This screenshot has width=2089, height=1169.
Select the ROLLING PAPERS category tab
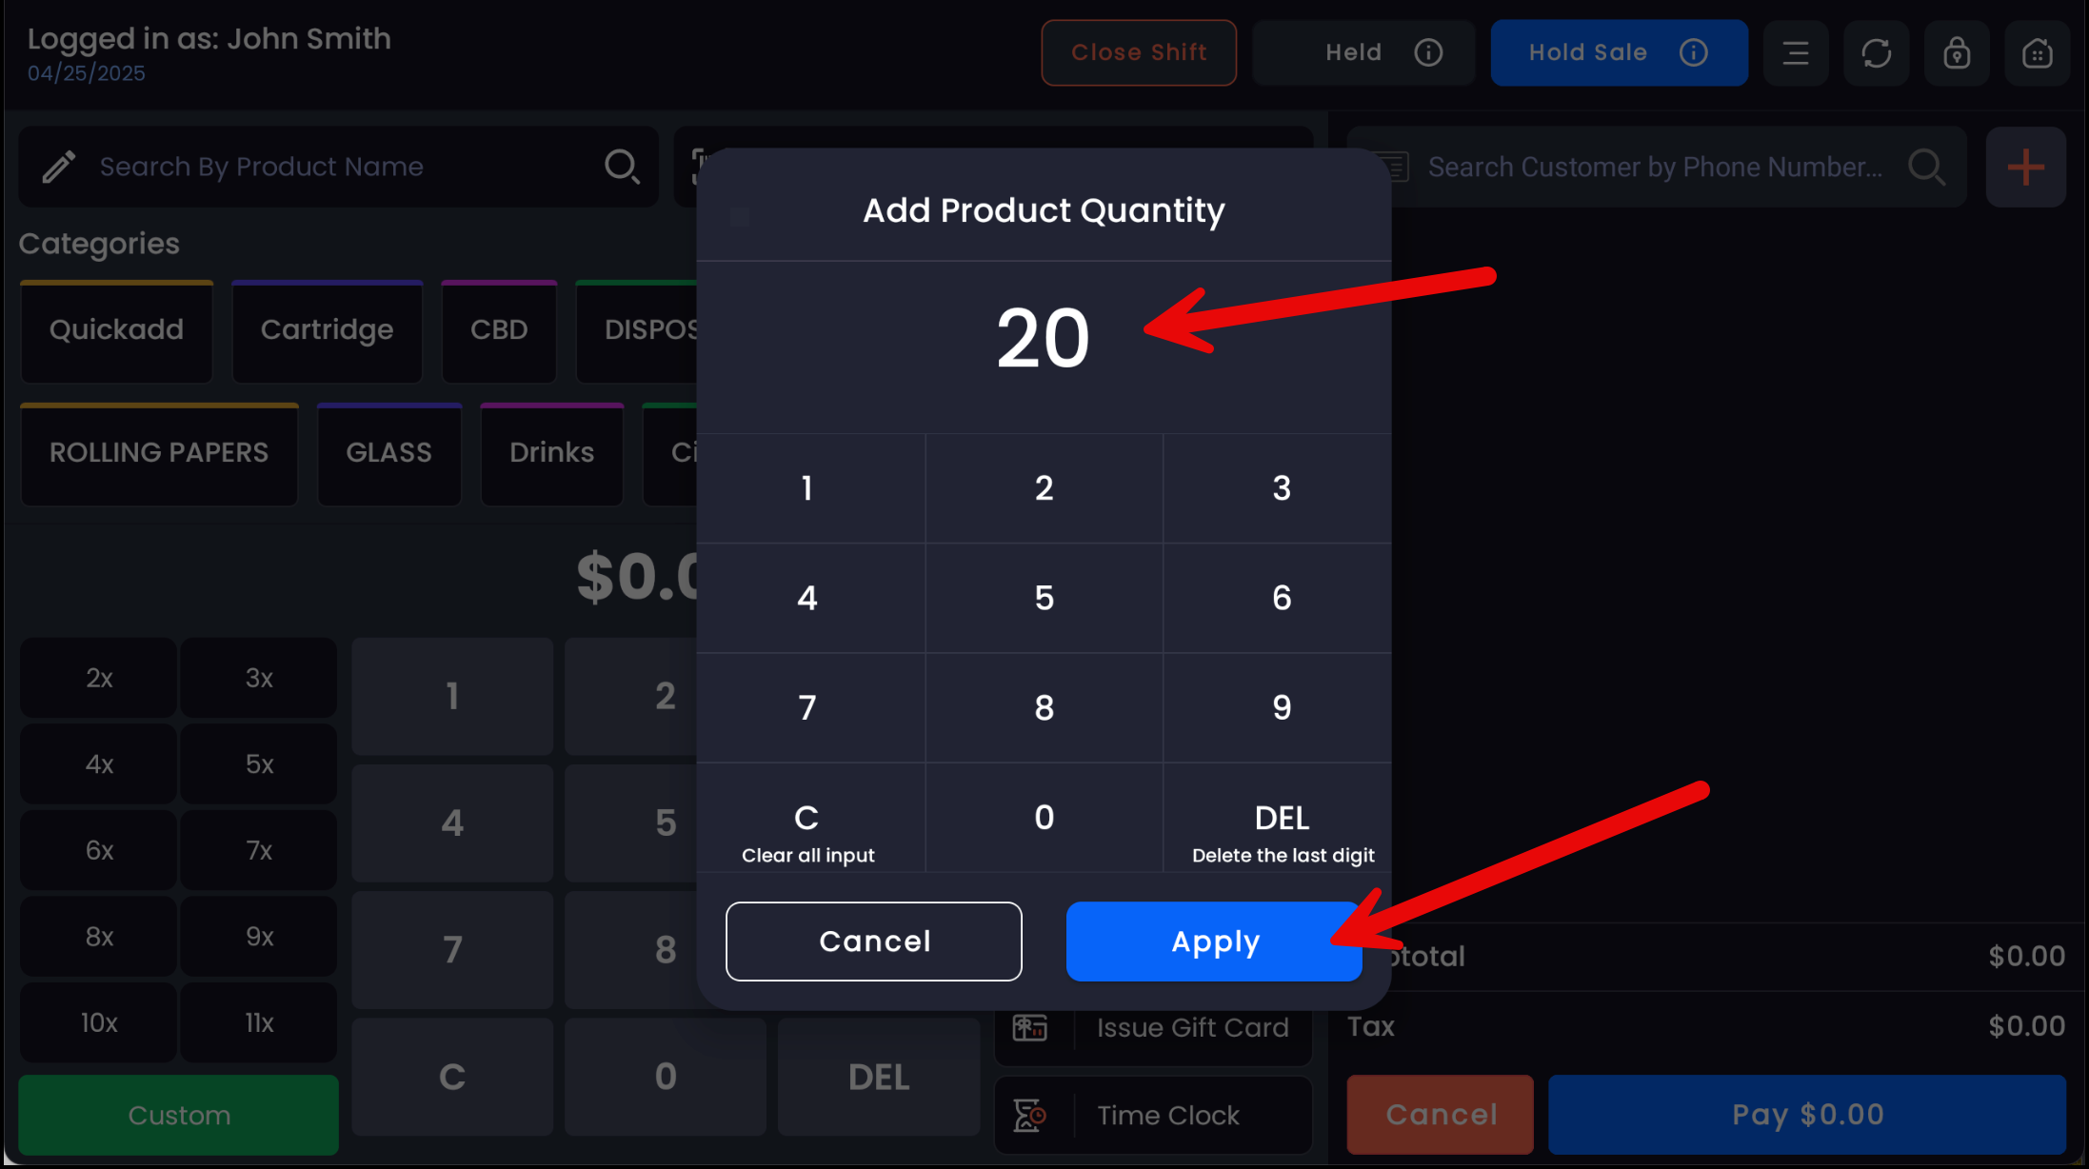pyautogui.click(x=159, y=453)
